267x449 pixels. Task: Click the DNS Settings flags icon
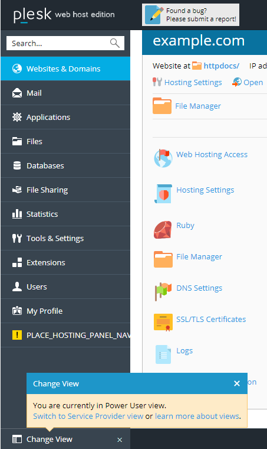(163, 291)
